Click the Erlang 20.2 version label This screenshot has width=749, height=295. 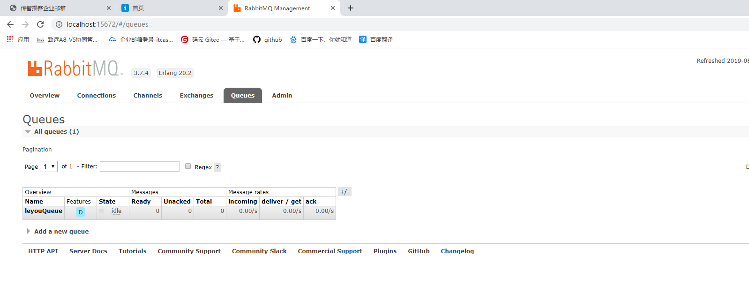click(175, 73)
